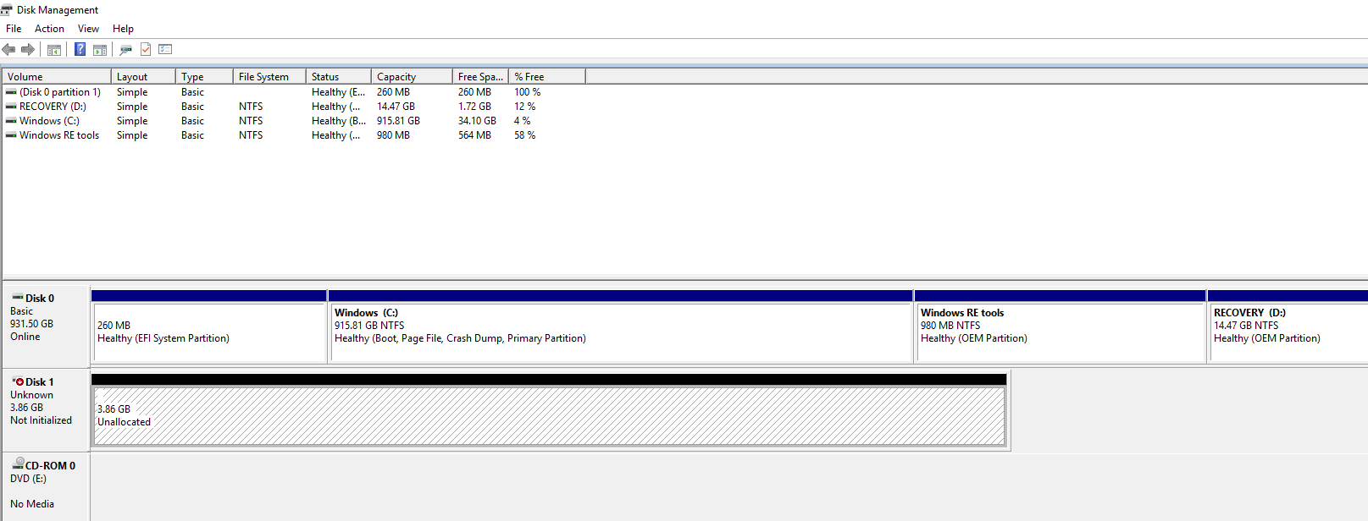Screen dimensions: 1368x521
Task: Click the volume icon beside Disk 0 partition 1
Action: 11,92
